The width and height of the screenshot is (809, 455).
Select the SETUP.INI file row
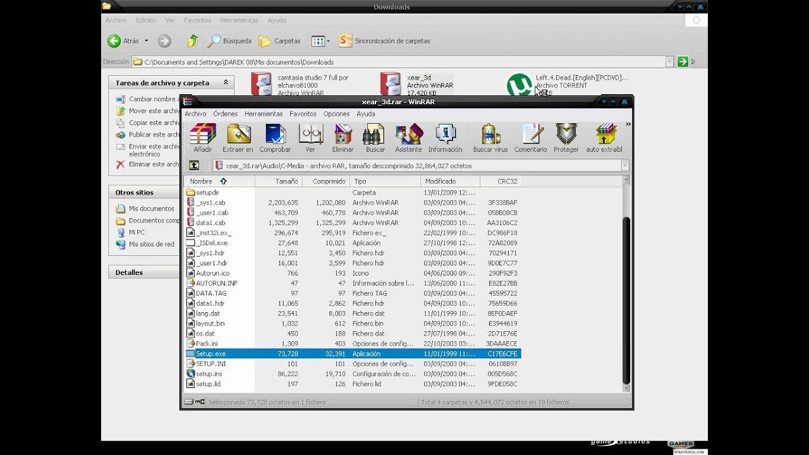[352, 364]
